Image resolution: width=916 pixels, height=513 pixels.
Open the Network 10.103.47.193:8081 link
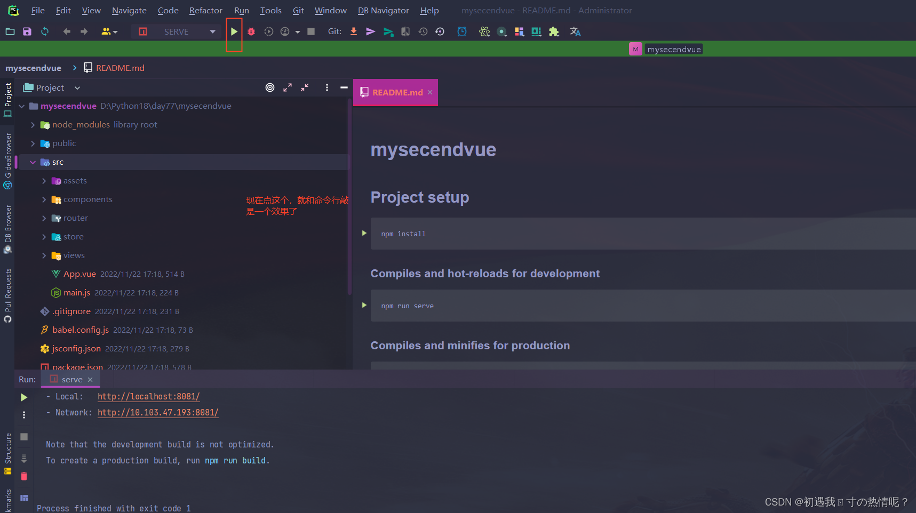point(158,413)
